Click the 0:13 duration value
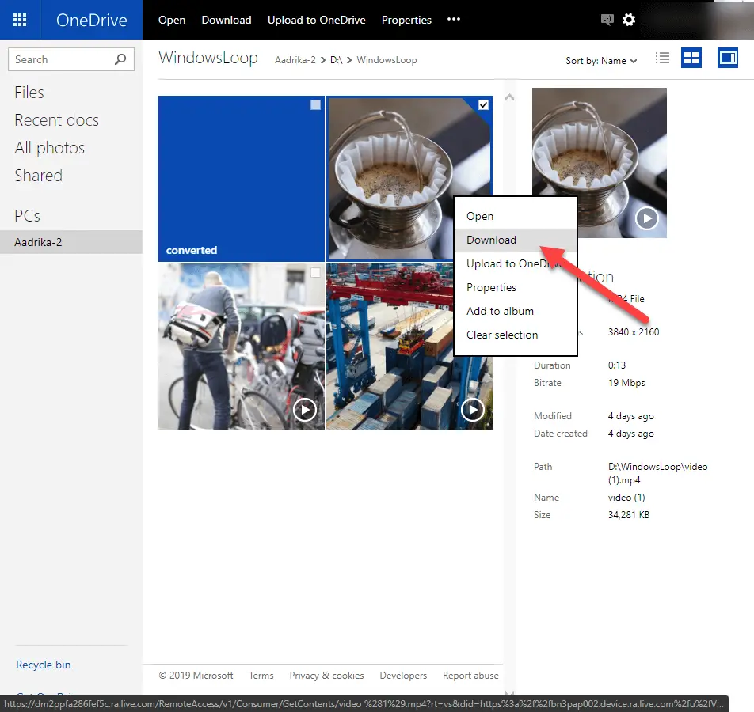 pyautogui.click(x=616, y=365)
